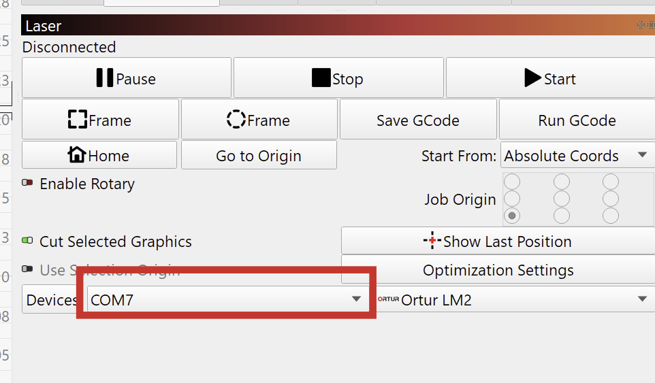Select the bottom-left Job Origin radio button

[x=511, y=216]
